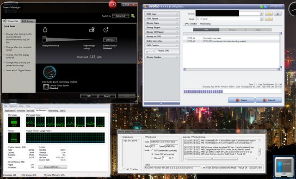
Task: Click the power plan slider handle at High performance
Action: click(44, 39)
